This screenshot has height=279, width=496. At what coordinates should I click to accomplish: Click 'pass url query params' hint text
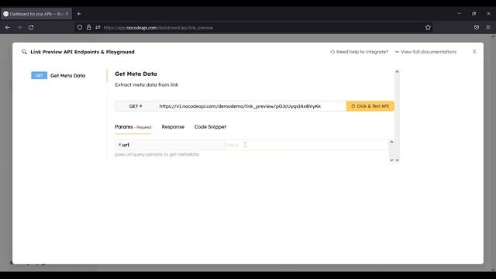coord(157,154)
